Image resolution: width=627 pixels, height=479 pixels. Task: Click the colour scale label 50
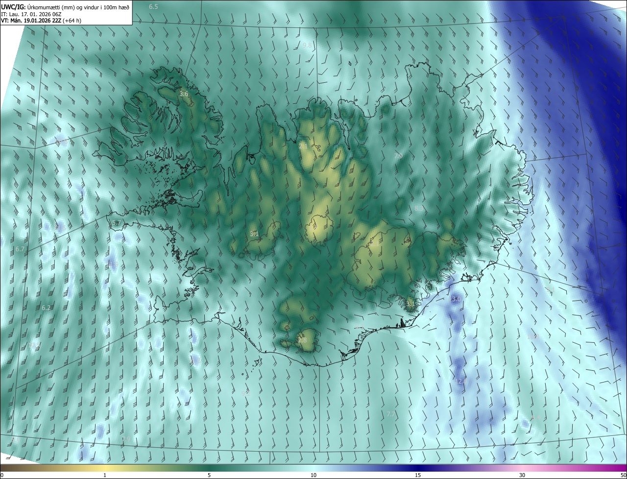coord(623,475)
